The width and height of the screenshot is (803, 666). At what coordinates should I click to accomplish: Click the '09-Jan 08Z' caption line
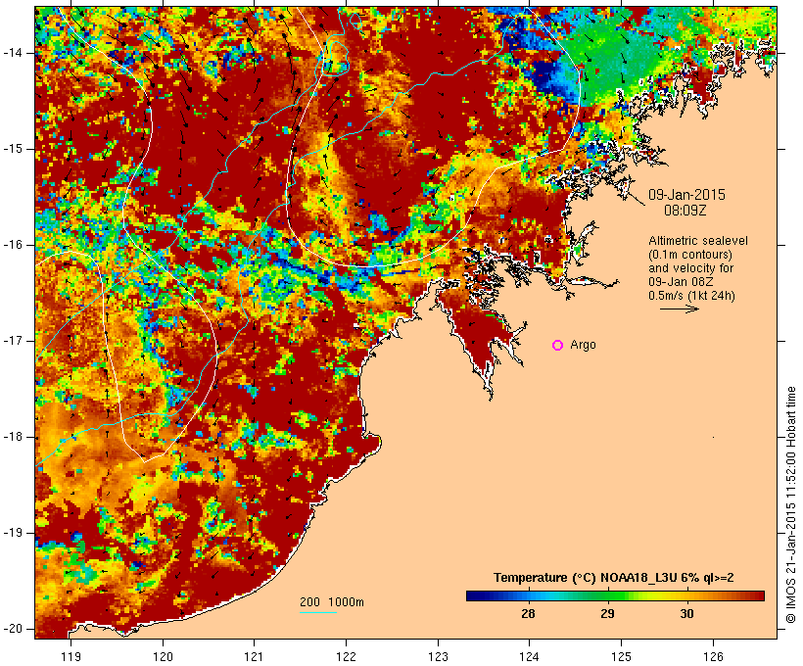click(x=681, y=282)
